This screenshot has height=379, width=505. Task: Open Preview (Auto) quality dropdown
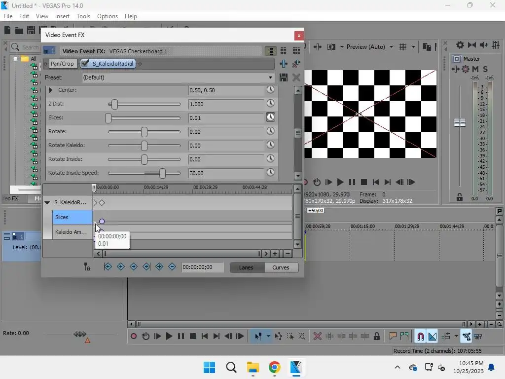coord(391,47)
